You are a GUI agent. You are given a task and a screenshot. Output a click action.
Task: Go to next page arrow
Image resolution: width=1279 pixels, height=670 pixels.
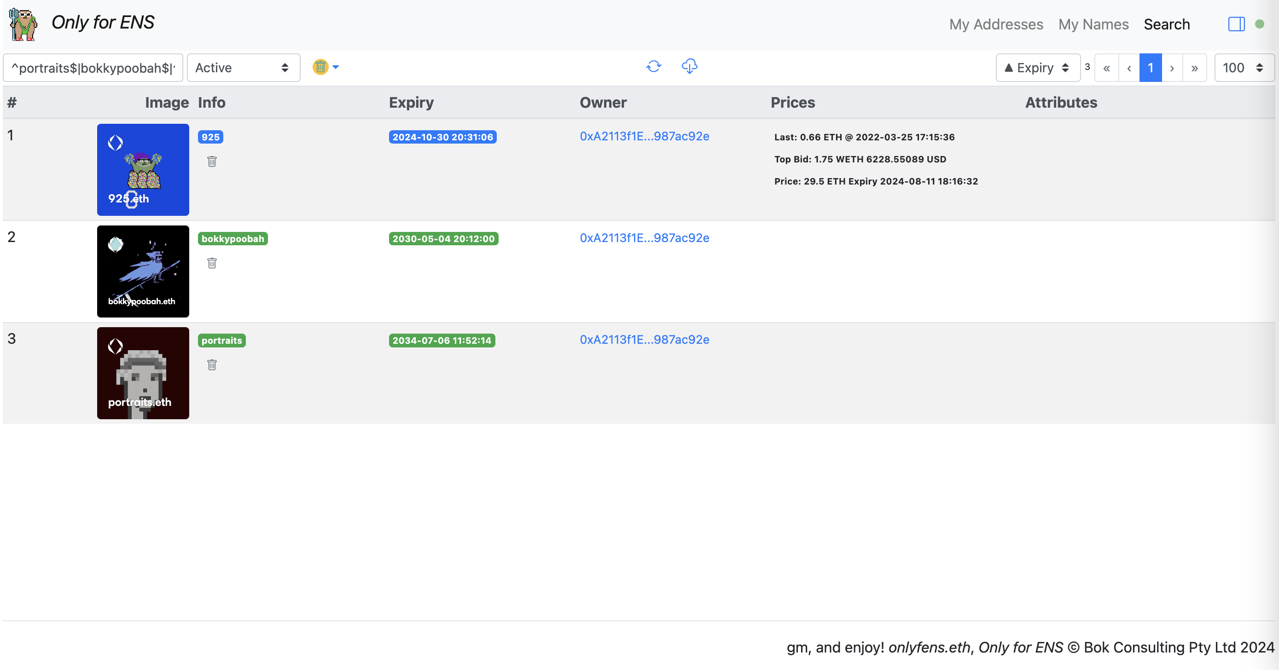click(x=1172, y=68)
